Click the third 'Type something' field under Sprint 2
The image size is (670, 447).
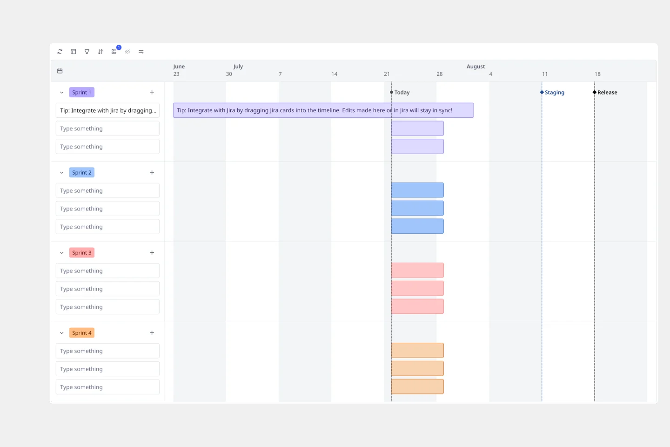(107, 227)
